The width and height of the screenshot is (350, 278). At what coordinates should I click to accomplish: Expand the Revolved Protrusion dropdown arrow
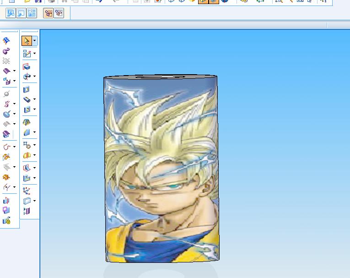point(35,76)
